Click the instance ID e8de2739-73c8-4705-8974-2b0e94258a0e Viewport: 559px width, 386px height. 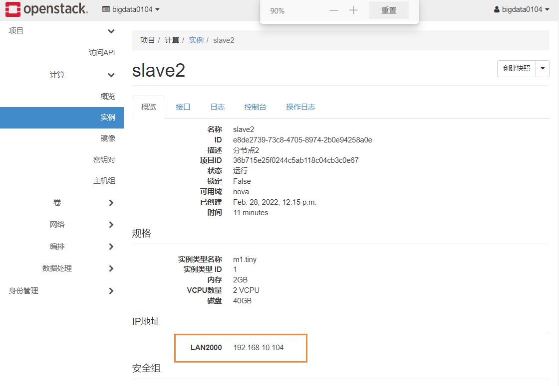[x=302, y=140]
